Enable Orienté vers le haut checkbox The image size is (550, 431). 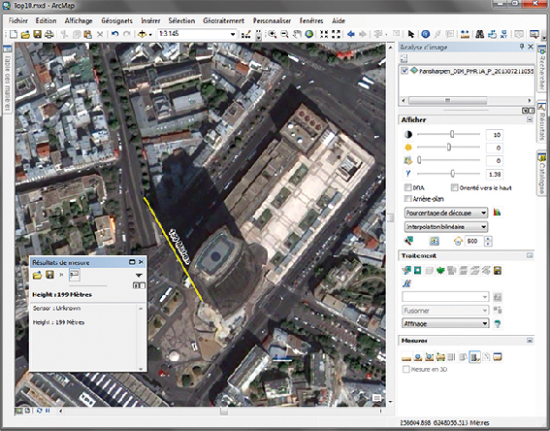455,187
